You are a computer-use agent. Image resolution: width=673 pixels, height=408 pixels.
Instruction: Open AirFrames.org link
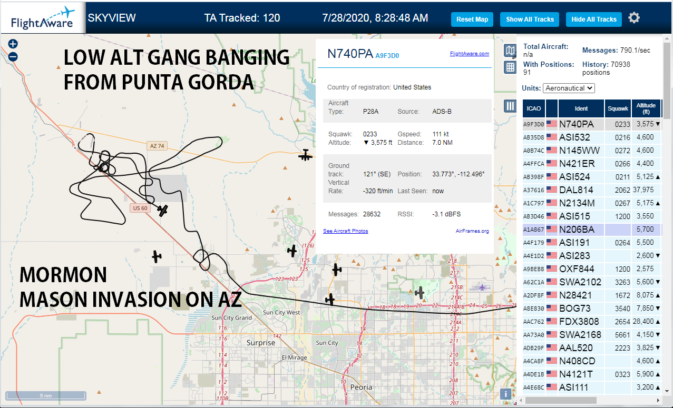472,231
